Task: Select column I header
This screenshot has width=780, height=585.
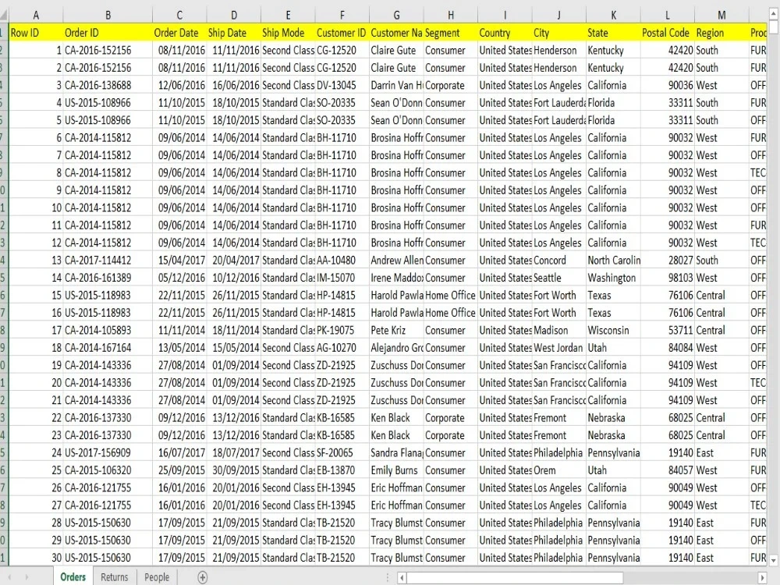Action: [505, 16]
